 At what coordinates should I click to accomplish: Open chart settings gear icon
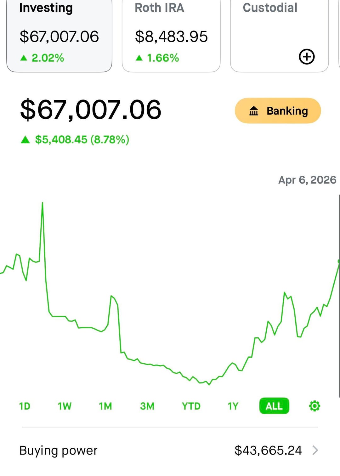(314, 406)
